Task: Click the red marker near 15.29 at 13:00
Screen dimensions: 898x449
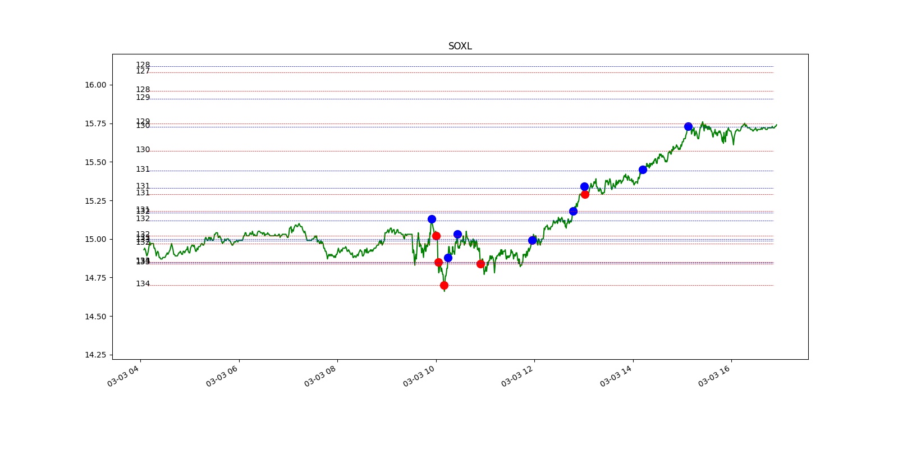Action: (x=585, y=194)
